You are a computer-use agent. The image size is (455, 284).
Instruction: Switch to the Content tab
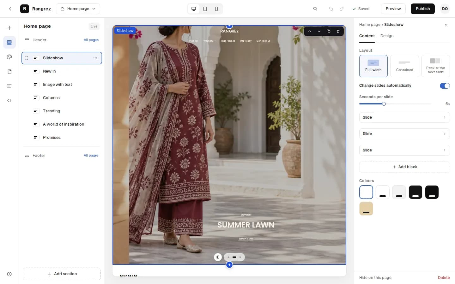click(x=367, y=36)
